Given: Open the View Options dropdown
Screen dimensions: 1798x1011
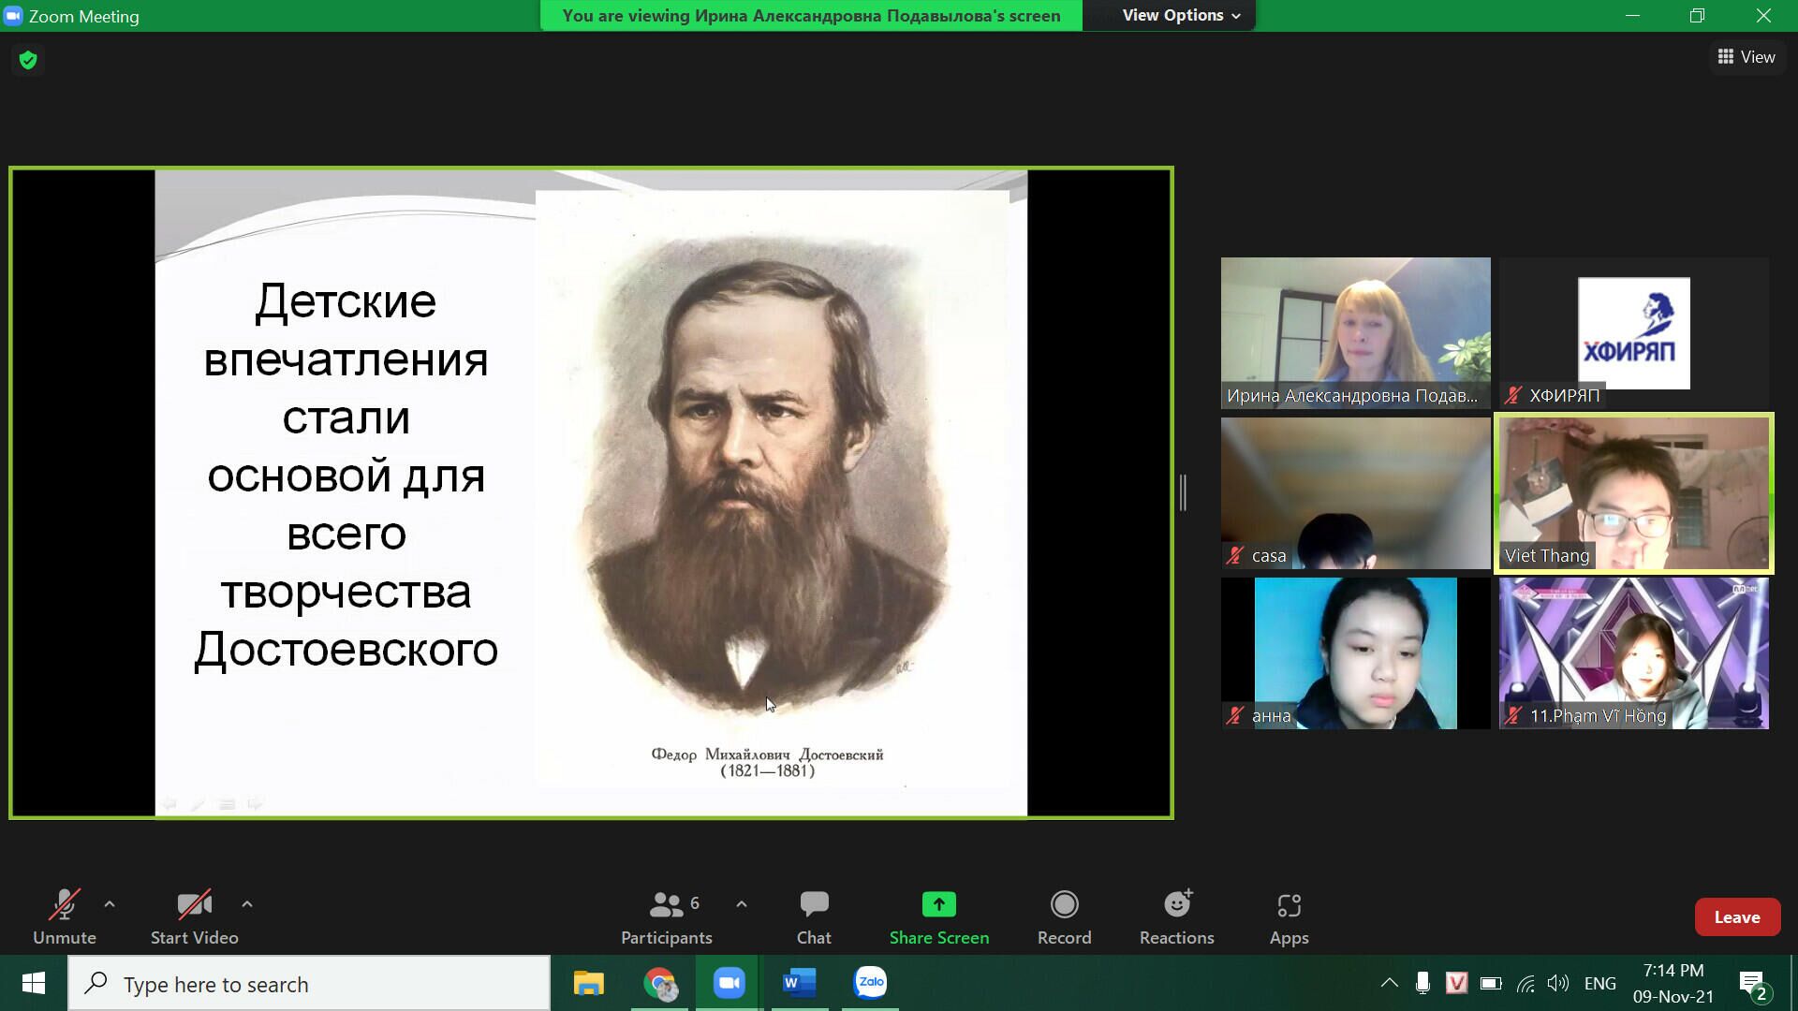Looking at the screenshot, I should (1182, 15).
